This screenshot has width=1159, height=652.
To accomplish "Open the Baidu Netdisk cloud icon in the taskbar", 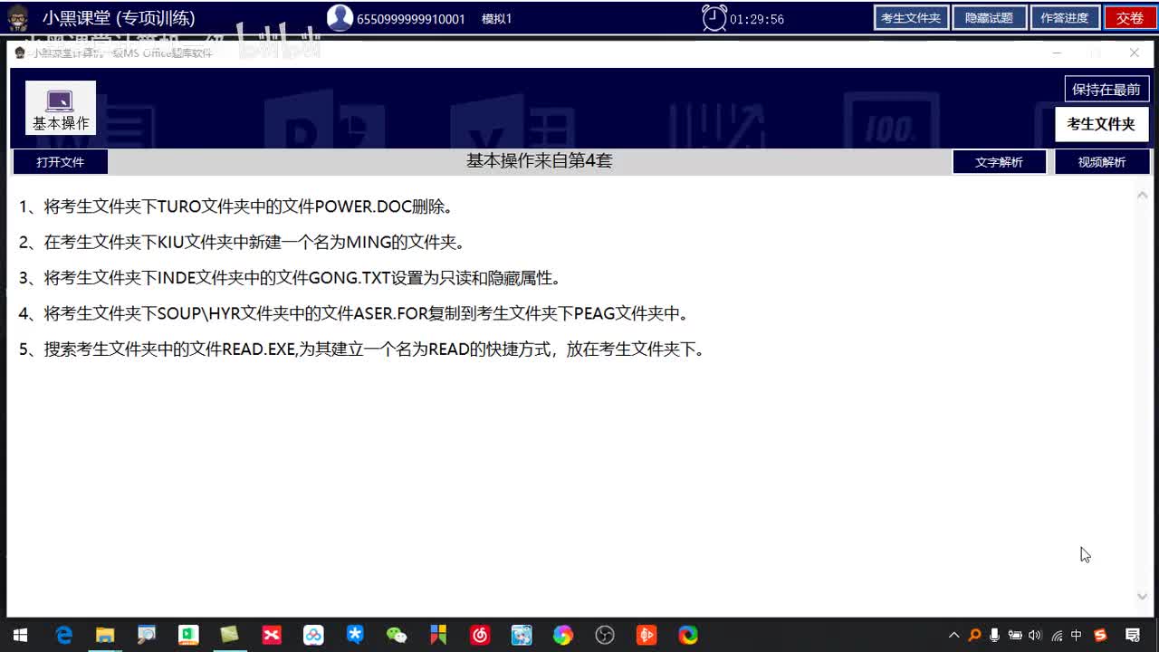I will click(313, 635).
